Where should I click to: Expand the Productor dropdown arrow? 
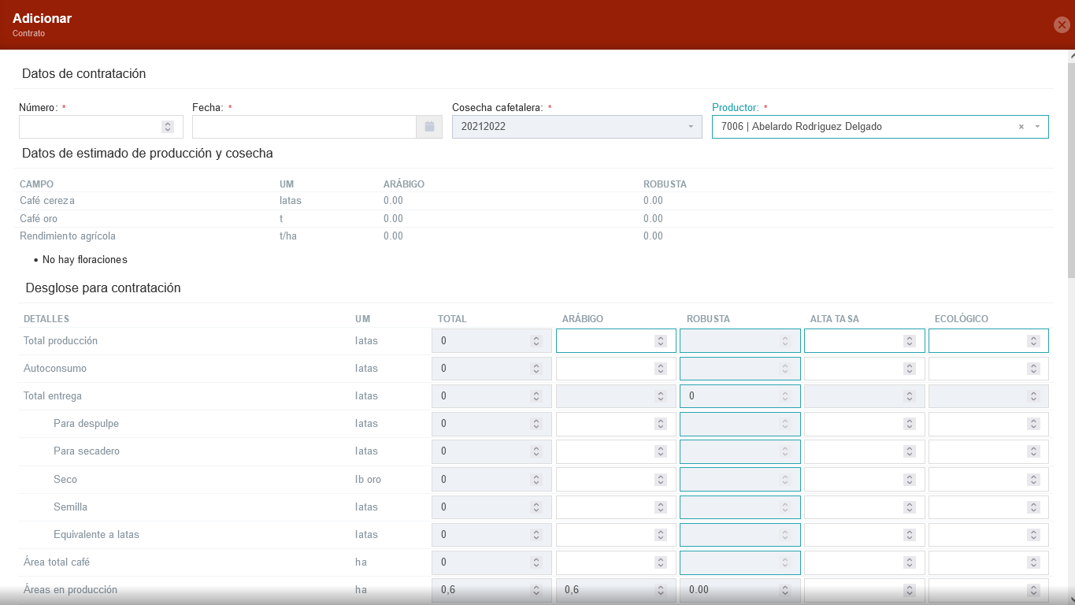pyautogui.click(x=1037, y=127)
